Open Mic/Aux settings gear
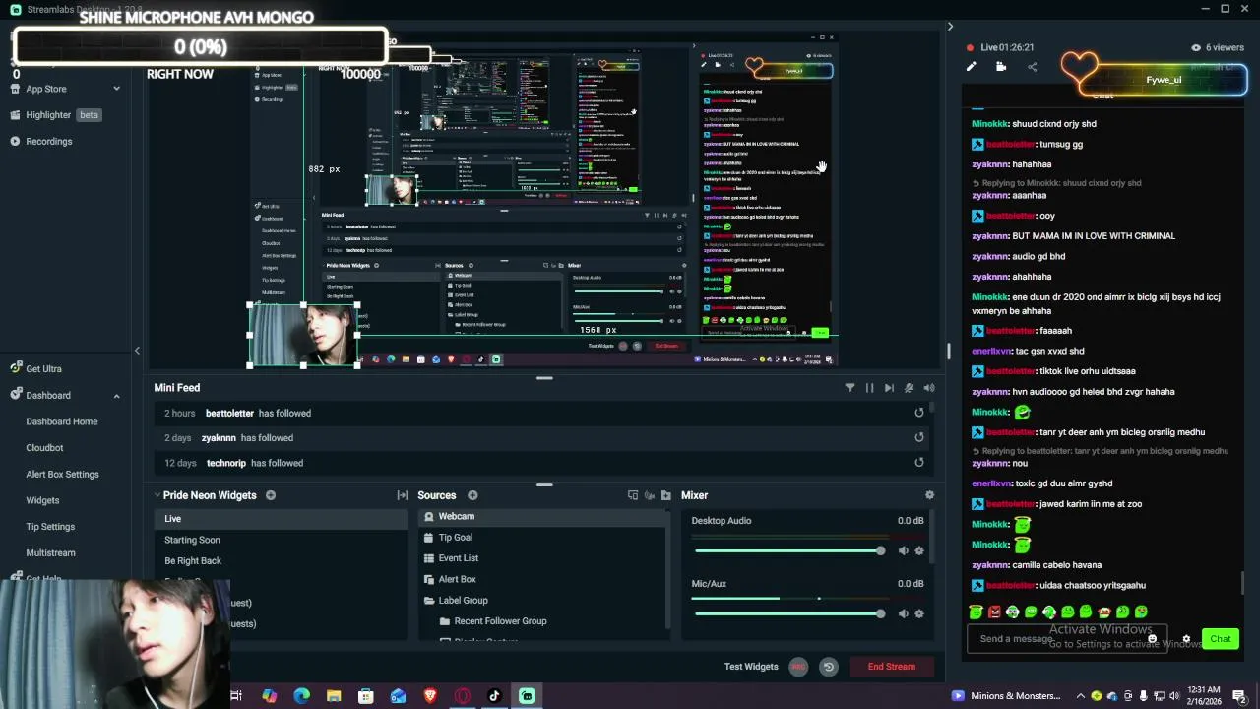 pos(919,613)
